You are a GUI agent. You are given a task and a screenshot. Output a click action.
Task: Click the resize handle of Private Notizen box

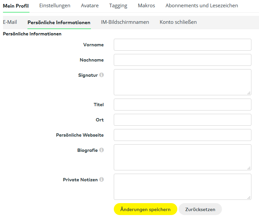point(249,198)
